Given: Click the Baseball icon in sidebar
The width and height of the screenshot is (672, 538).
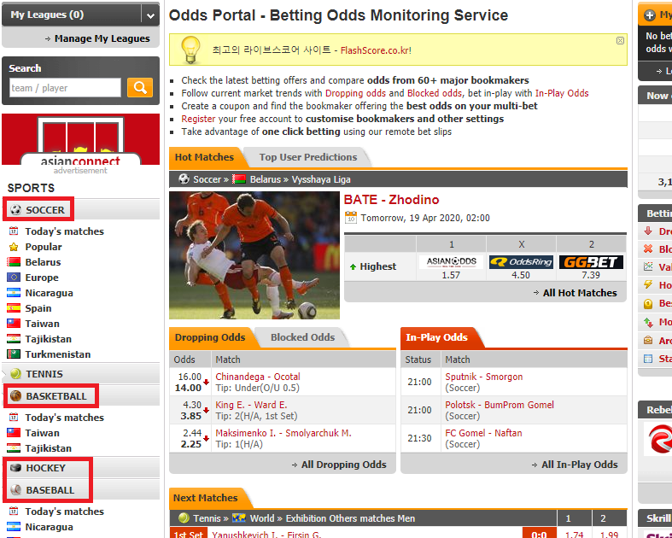Looking at the screenshot, I should pos(15,490).
